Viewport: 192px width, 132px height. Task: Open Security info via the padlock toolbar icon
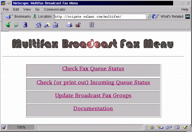pos(78,25)
